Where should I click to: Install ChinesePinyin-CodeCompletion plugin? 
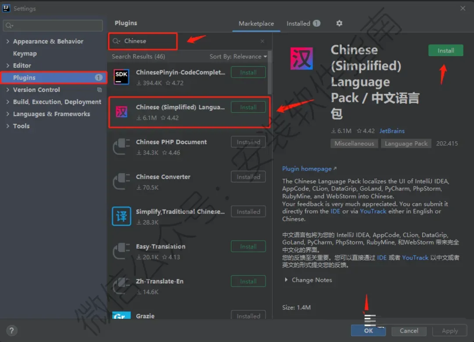(x=248, y=72)
